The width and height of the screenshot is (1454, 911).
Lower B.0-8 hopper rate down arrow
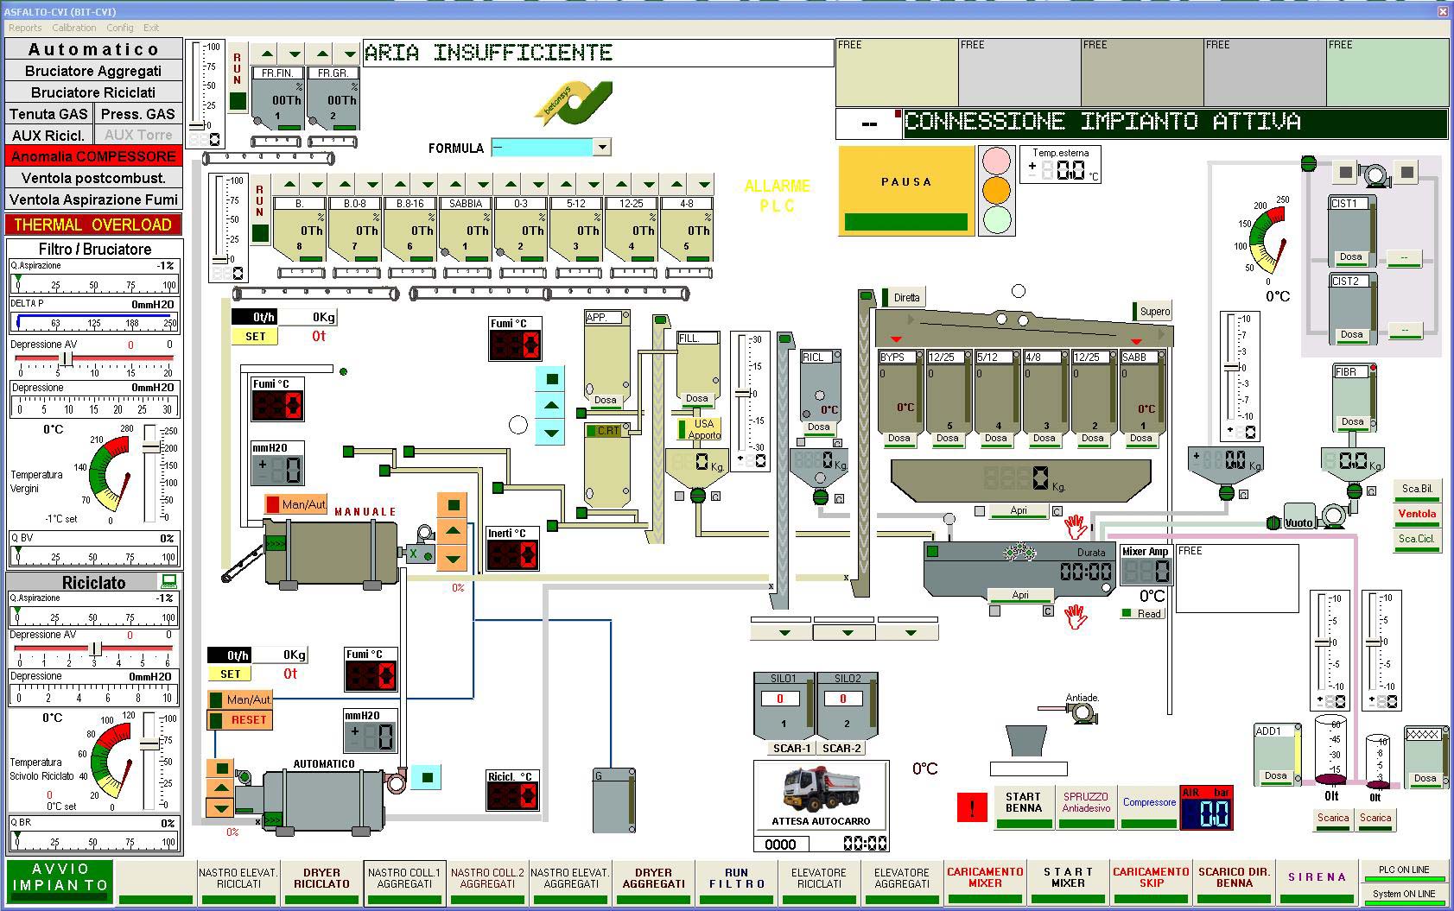point(371,185)
